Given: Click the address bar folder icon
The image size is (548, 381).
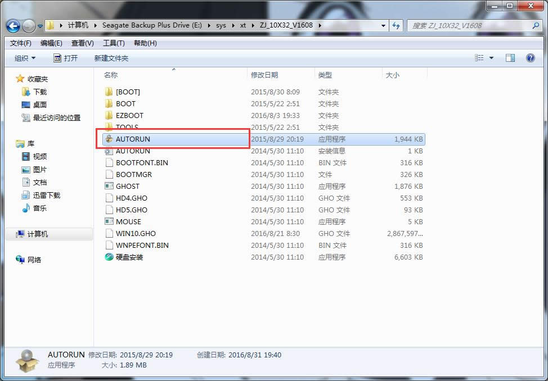Looking at the screenshot, I should click(51, 25).
